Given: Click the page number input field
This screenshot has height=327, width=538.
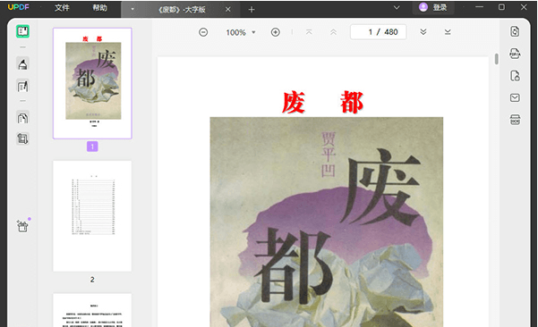Looking at the screenshot, I should [378, 32].
